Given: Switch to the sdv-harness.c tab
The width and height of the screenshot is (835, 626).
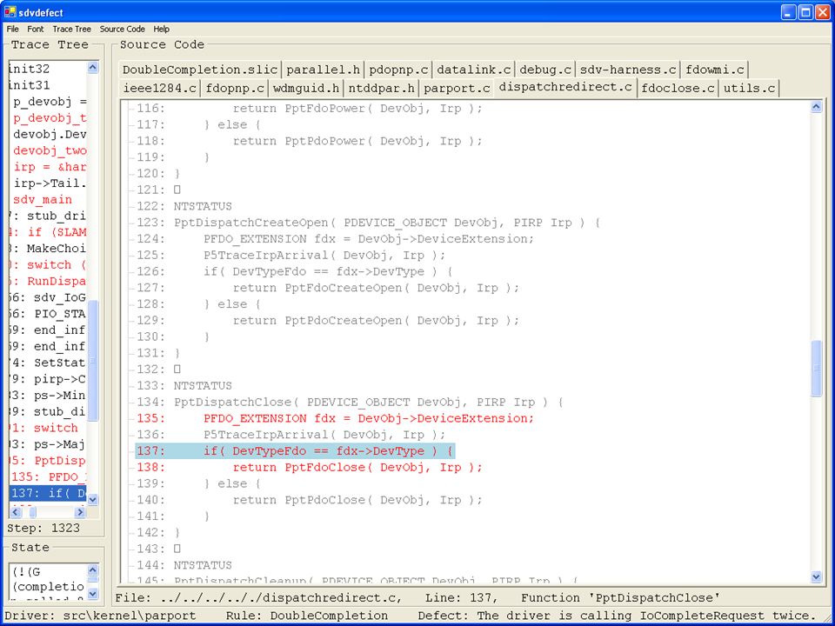Looking at the screenshot, I should (628, 70).
